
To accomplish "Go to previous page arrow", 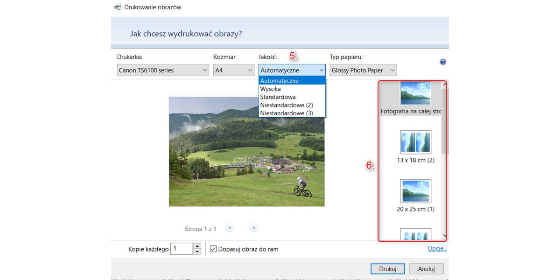I will (230, 228).
